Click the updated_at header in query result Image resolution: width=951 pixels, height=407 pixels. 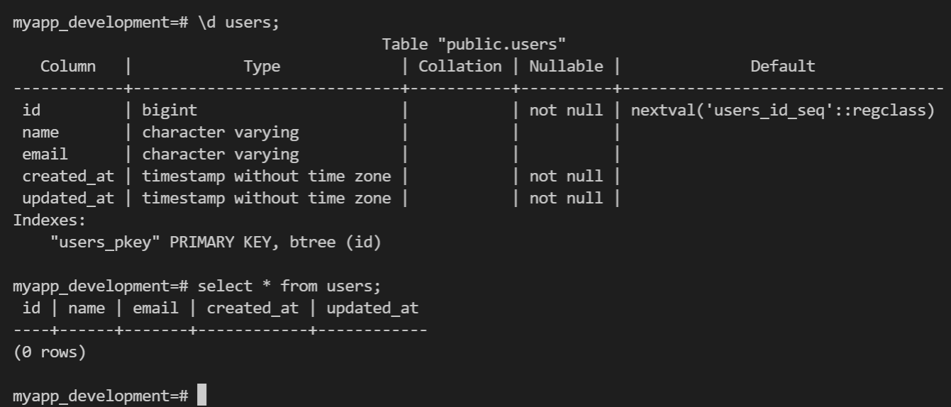(372, 308)
